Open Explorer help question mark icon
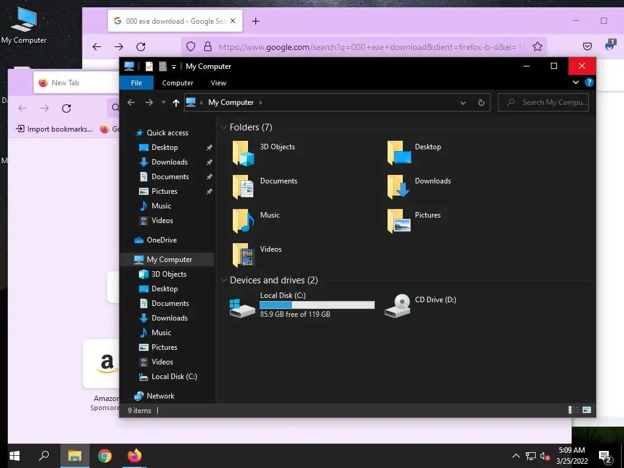 (x=589, y=82)
